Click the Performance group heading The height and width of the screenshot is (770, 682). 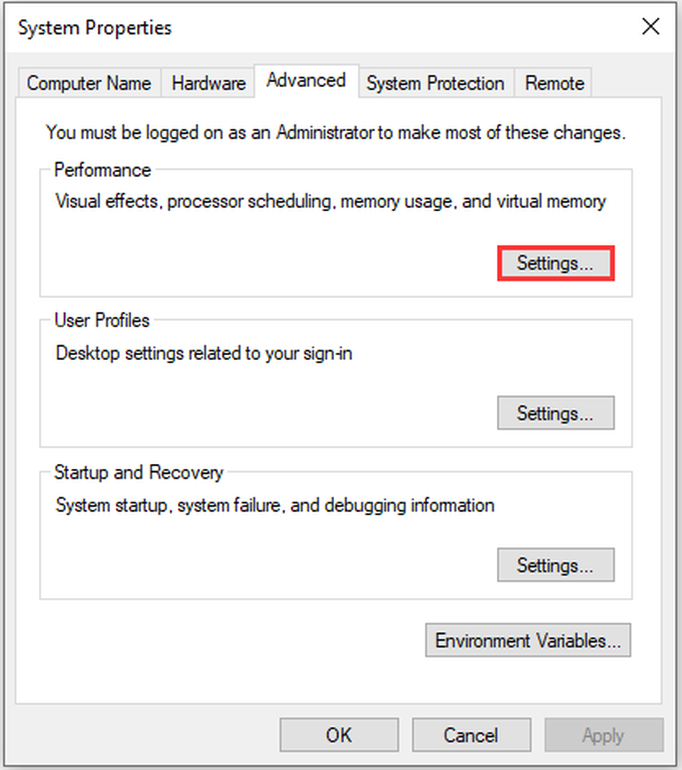[x=102, y=170]
